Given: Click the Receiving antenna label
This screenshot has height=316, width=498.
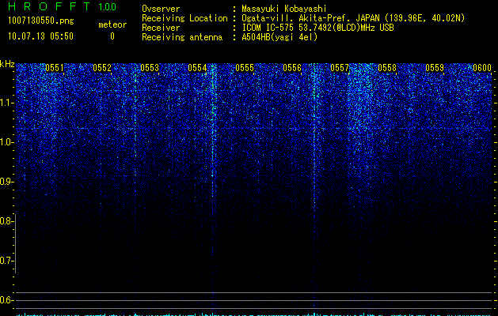Looking at the screenshot, I should [182, 37].
